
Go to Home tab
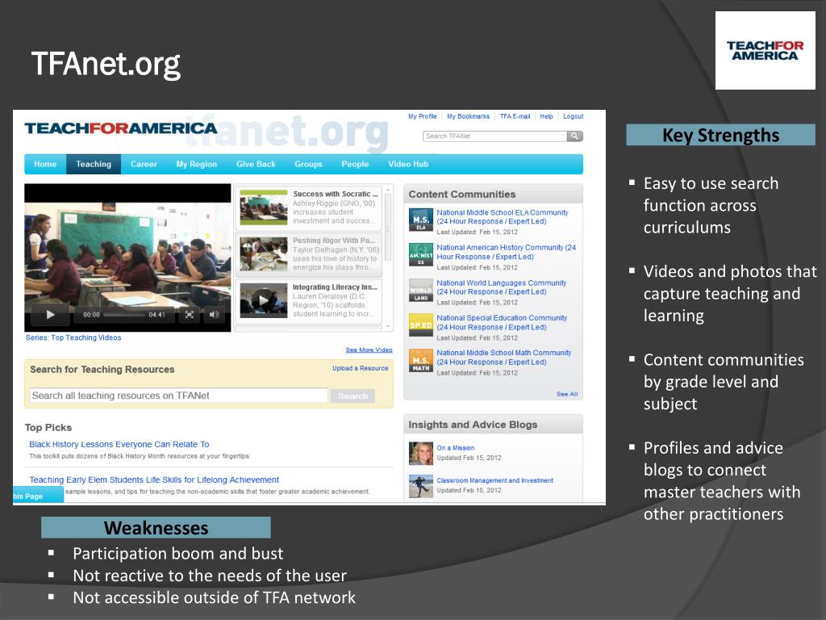coord(45,164)
